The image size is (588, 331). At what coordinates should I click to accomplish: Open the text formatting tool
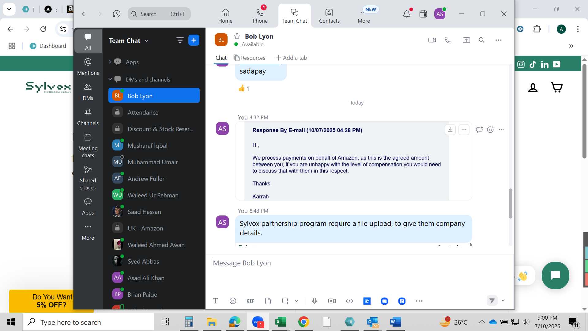pos(215,301)
